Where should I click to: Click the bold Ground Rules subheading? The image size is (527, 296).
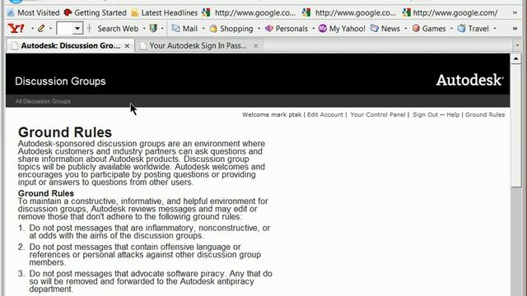point(46,194)
